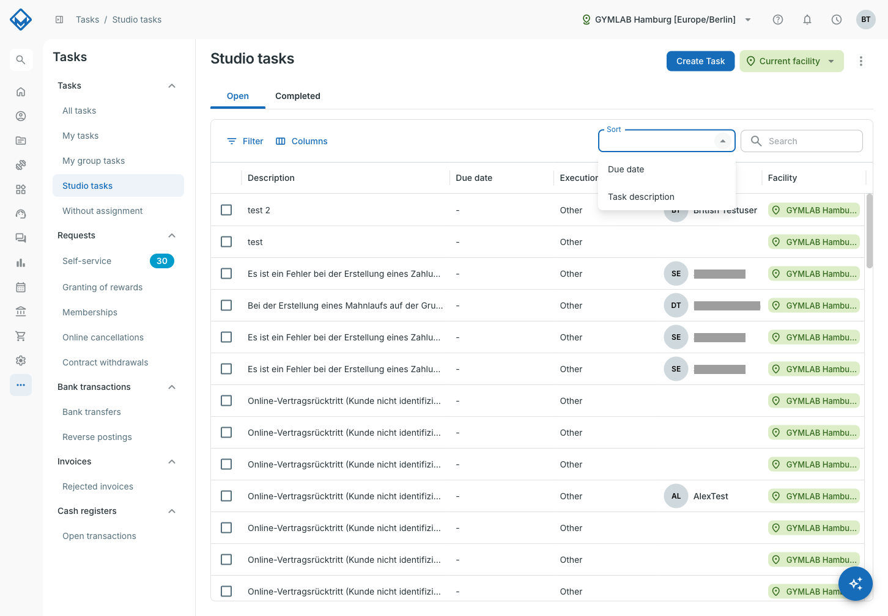This screenshot has height=616, width=888.
Task: Open the notifications bell icon
Action: point(807,20)
